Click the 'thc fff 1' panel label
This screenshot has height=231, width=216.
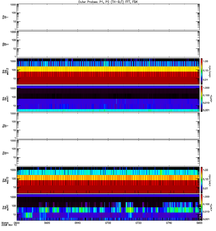click(x=5, y=126)
